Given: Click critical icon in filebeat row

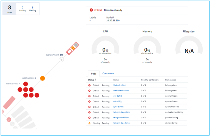Looking at the screenshot, I should click(89, 85).
